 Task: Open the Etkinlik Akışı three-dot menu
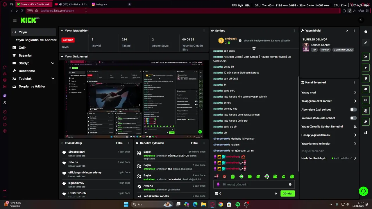tap(129, 143)
